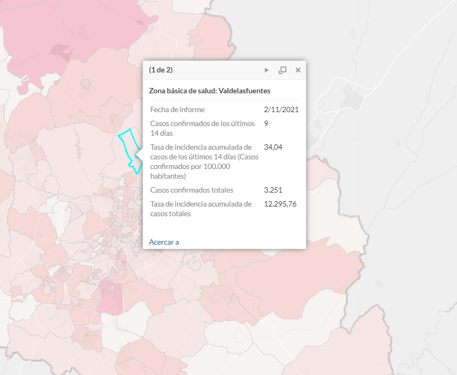Select total incidence rate 12.295,76
Viewport: 457px width, 375px height.
(280, 204)
